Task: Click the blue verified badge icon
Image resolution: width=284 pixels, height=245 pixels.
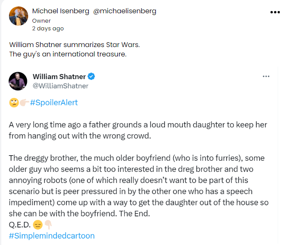Action: coord(91,77)
